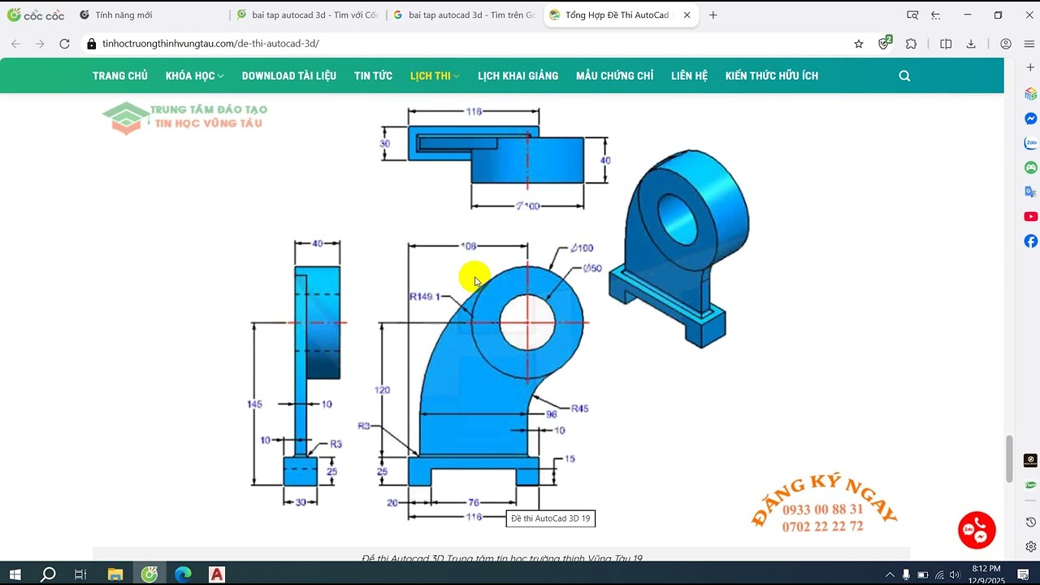Close the Tổng Hợp Đề Thi AutoCad tab

click(x=687, y=15)
